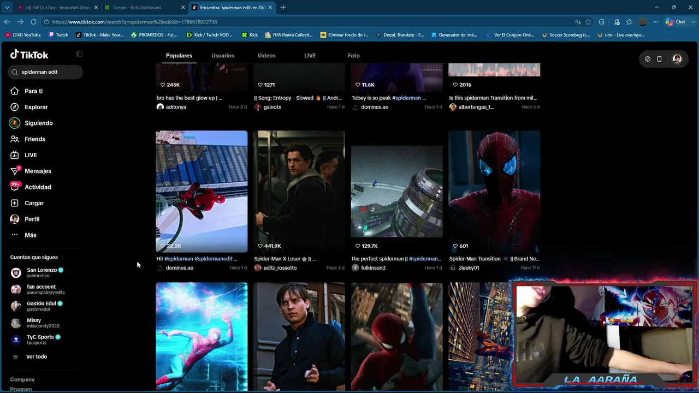The image size is (699, 393).
Task: Open a new browser tab
Action: tap(283, 8)
